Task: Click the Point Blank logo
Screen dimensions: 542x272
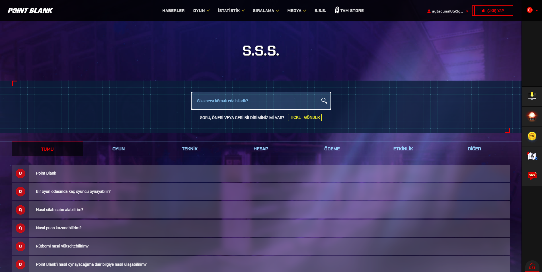Action: pyautogui.click(x=30, y=11)
